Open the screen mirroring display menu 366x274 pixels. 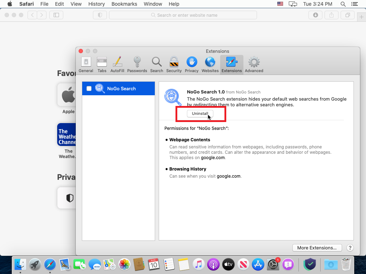(x=293, y=4)
